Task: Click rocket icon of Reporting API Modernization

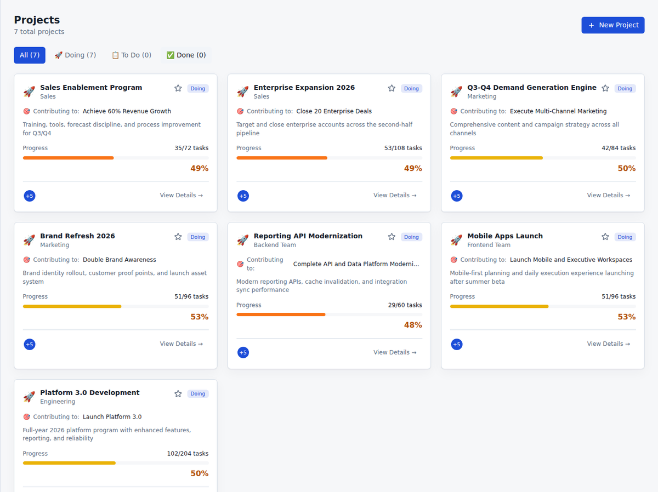Action: [x=242, y=240]
